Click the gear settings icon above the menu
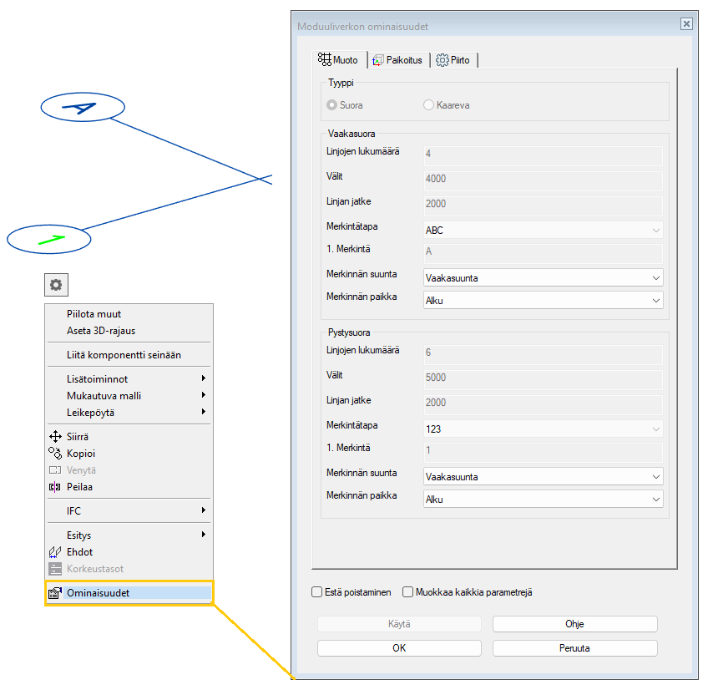 click(56, 285)
